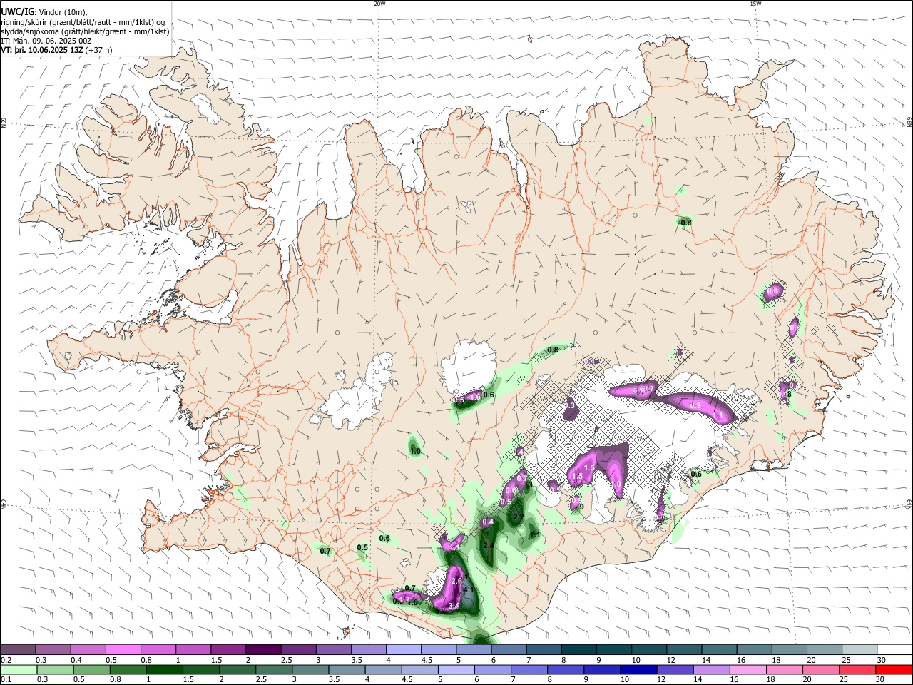This screenshot has width=913, height=685.
Task: Click the 'slydda/snjókoma (grátt/bleikt/grænt' description line
Action: pyautogui.click(x=85, y=31)
